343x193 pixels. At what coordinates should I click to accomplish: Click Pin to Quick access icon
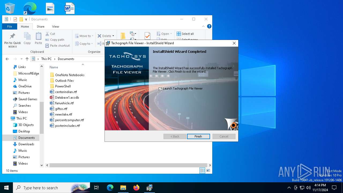pos(13,40)
